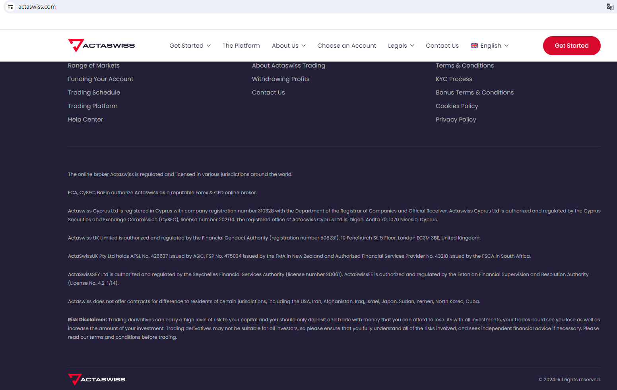Viewport: 617px width, 390px height.
Task: Open the KYC Process link
Action: coord(454,79)
